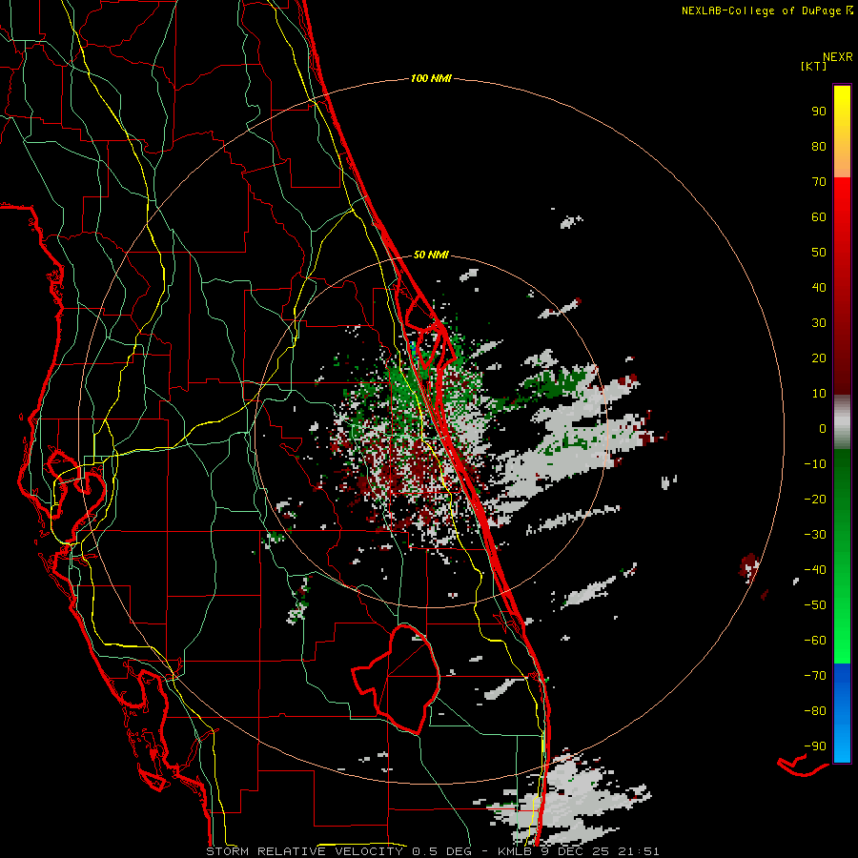
Task: Pick the blue bottom segment of color bar
Action: (x=842, y=712)
